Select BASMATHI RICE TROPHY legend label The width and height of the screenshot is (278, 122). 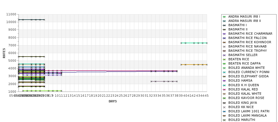247,51
